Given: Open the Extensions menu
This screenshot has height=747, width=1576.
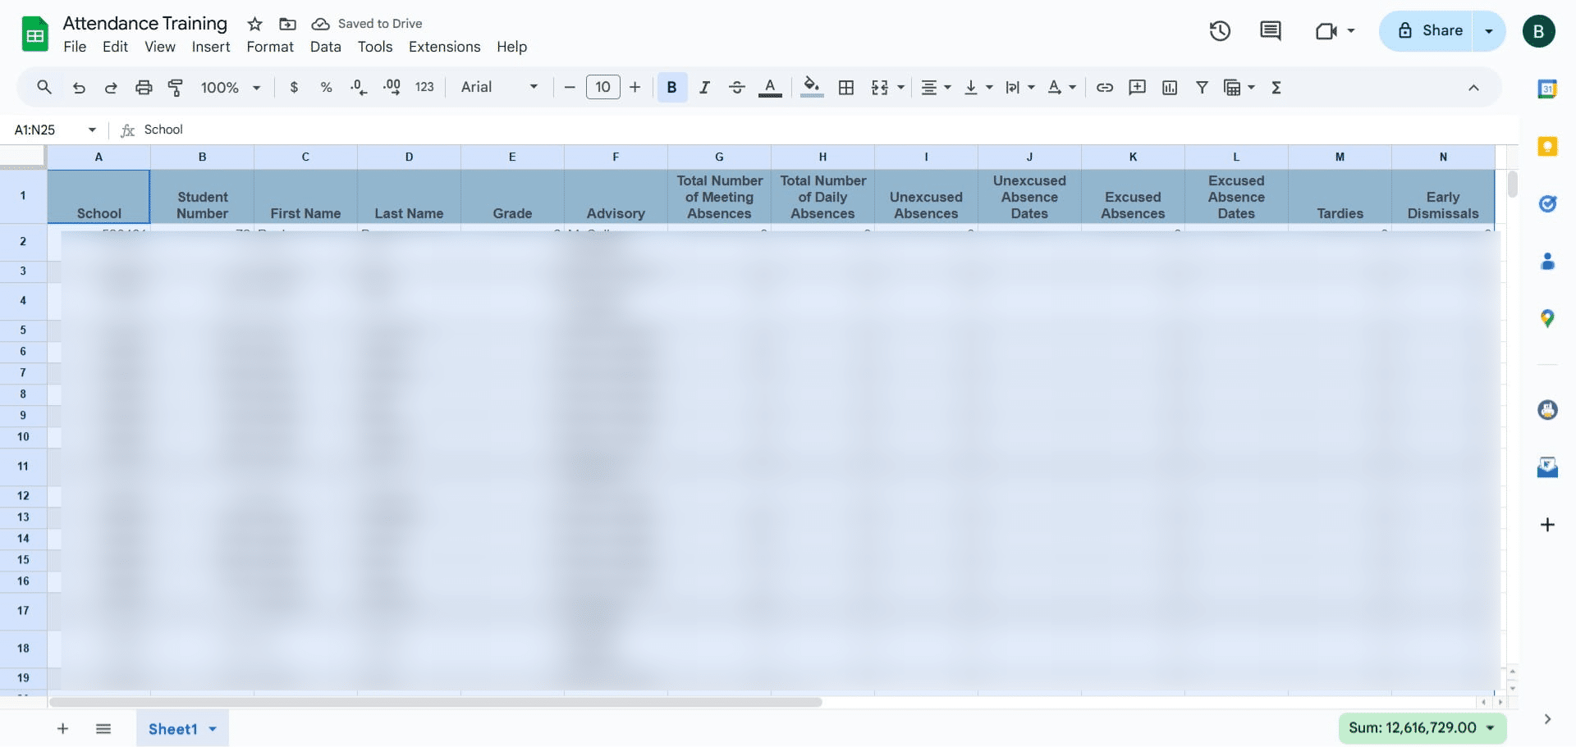Looking at the screenshot, I should (x=445, y=47).
